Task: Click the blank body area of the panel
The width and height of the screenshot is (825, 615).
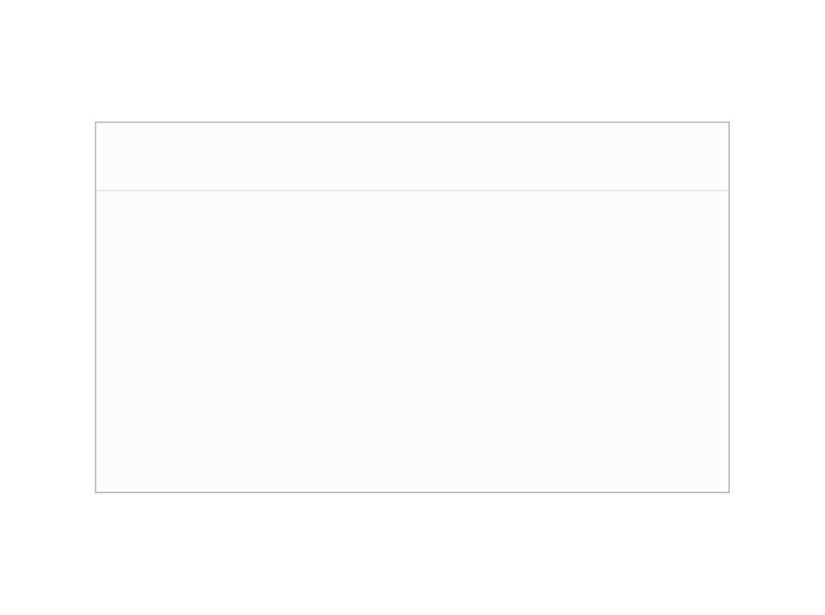Action: 412,341
